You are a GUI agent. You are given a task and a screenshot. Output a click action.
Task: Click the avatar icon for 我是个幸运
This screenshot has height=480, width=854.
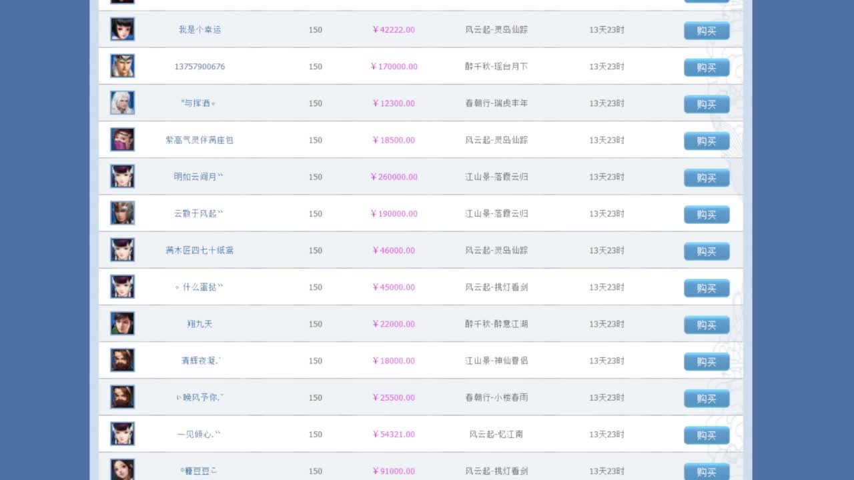122,29
